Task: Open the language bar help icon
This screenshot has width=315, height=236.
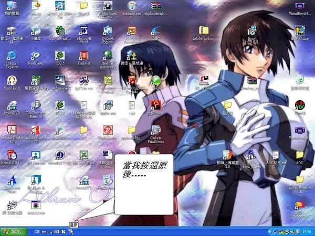Action: click(x=64, y=232)
